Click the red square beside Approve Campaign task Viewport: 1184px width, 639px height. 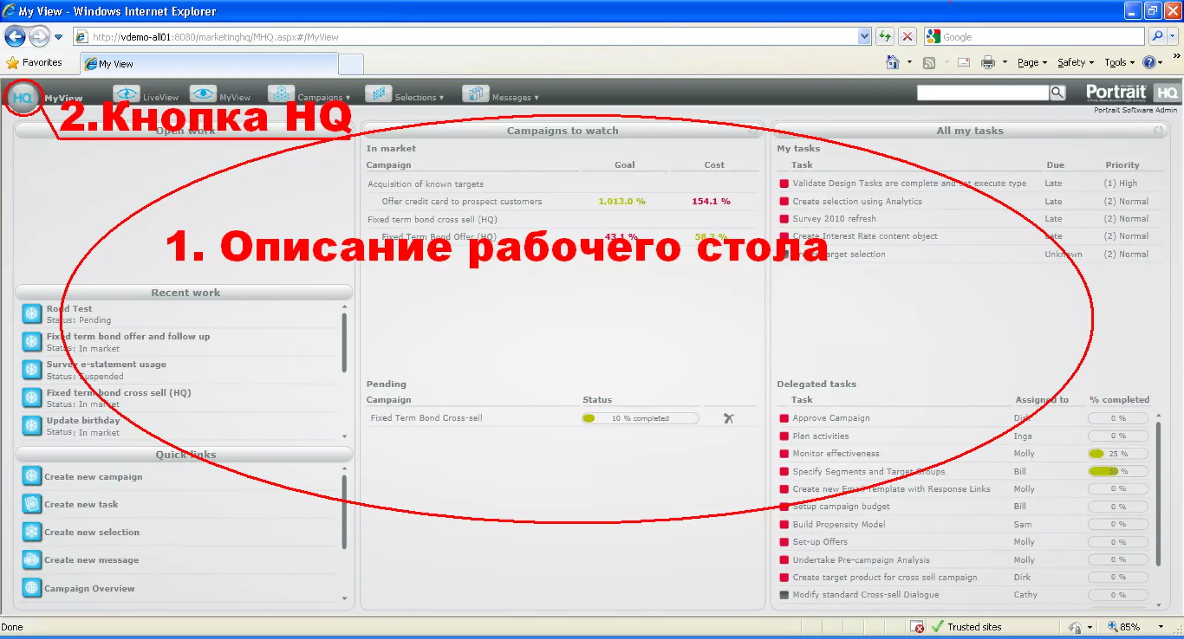point(784,418)
